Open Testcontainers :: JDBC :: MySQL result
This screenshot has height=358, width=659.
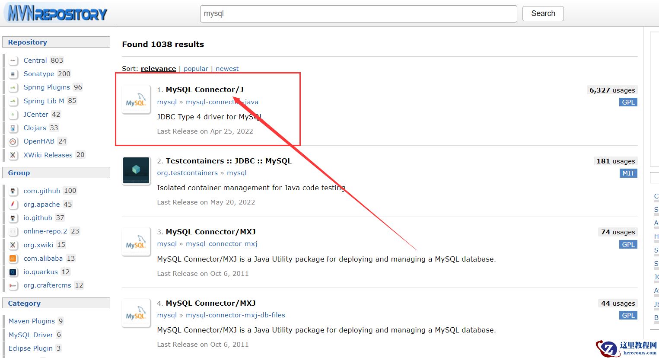tap(229, 161)
